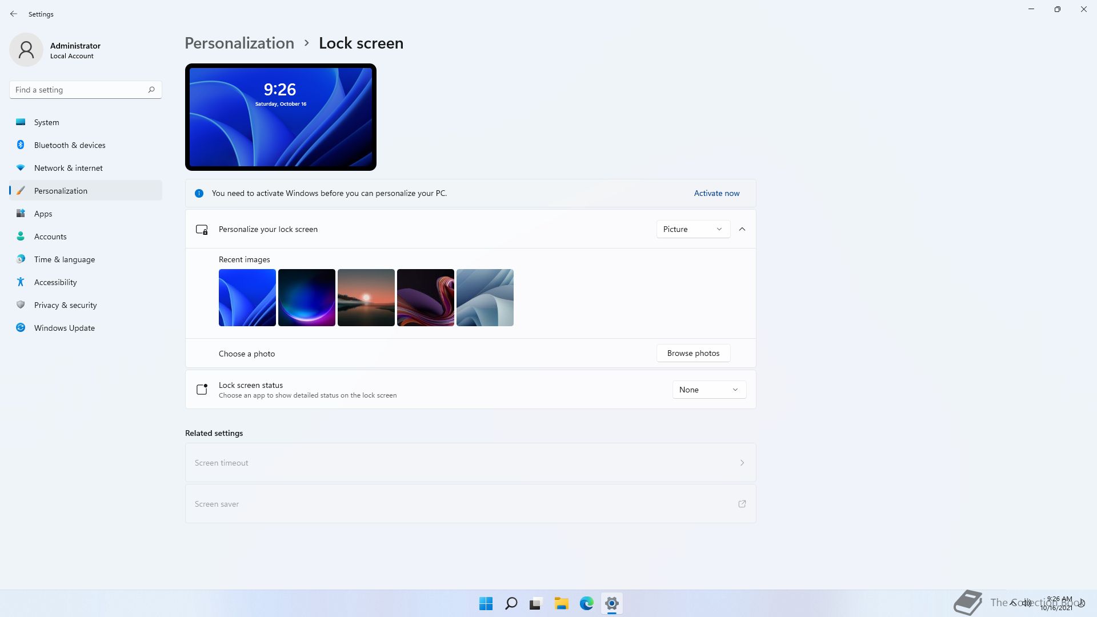Launch Microsoft Edge from taskbar
The width and height of the screenshot is (1097, 617).
(586, 603)
